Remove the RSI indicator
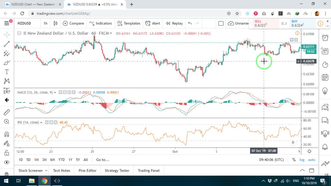 (56, 122)
